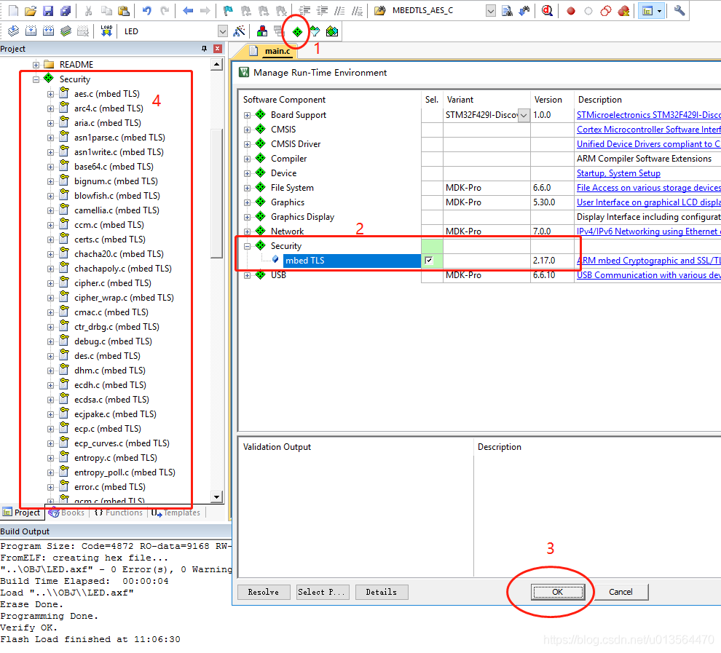Translate the current file icon
Viewport: 721px width, 653px height.
13,31
